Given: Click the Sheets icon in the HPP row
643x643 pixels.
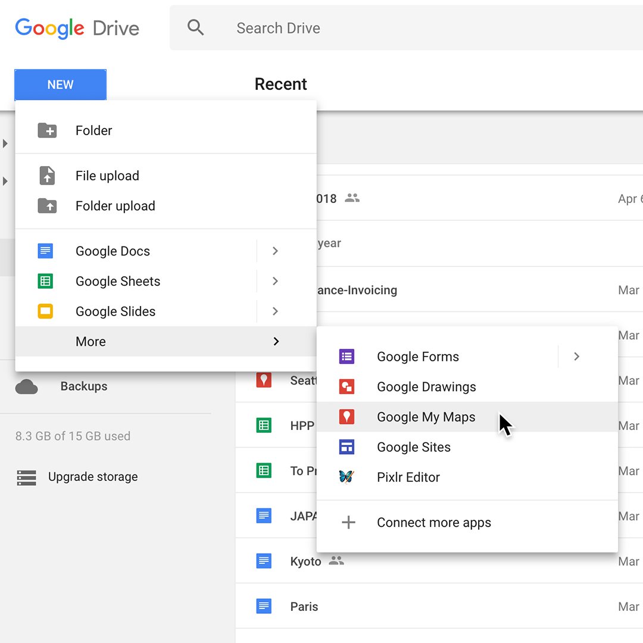Looking at the screenshot, I should (264, 425).
